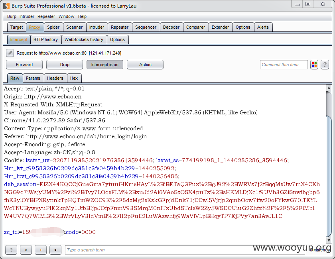This screenshot has height=259, width=335.
Task: Open the Window menu
Action: click(x=67, y=16)
